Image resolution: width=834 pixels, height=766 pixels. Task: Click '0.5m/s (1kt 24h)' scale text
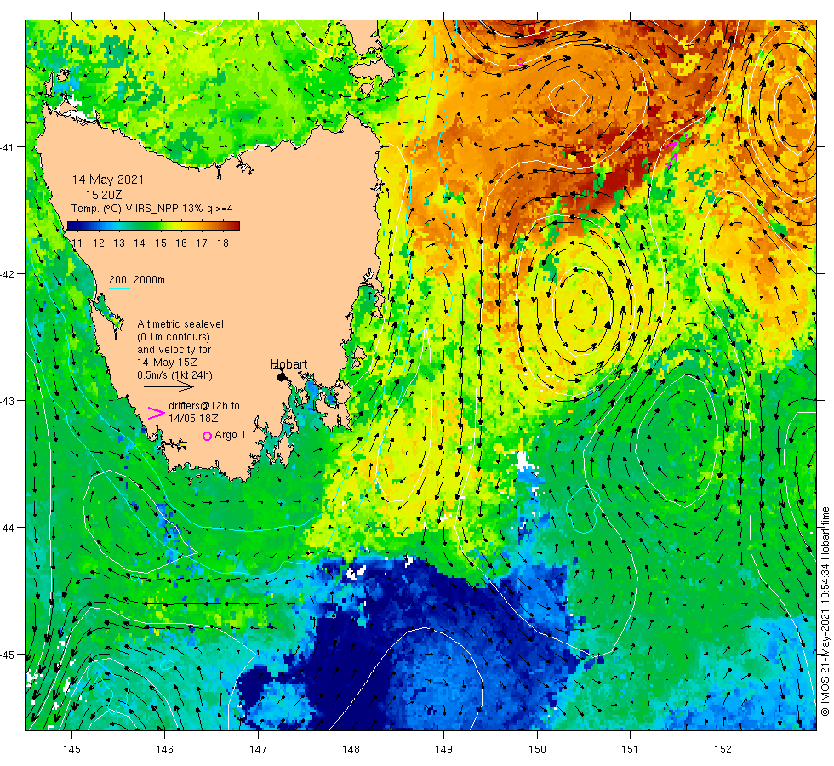pyautogui.click(x=175, y=375)
